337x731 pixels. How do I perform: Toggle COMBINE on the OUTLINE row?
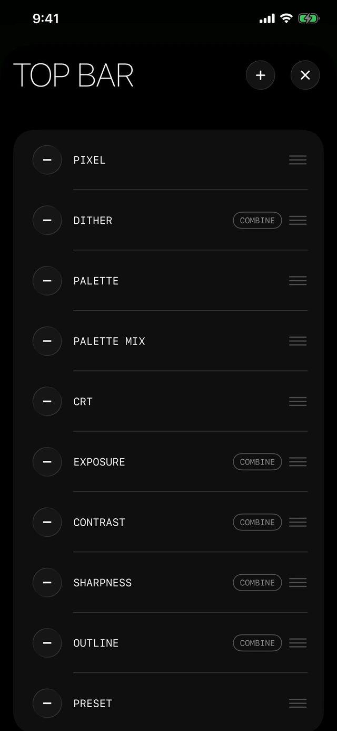[x=257, y=643]
